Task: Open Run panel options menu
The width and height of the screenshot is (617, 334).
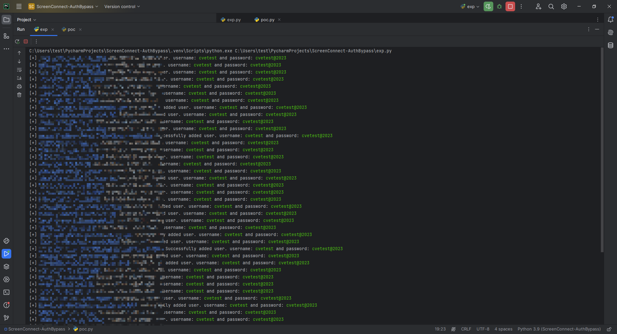Action: click(589, 29)
